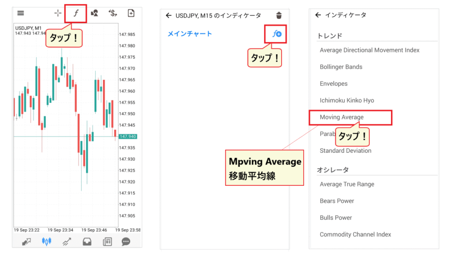
Task: Tap the indicators 'f' icon above the chart
Action: pyautogui.click(x=76, y=13)
